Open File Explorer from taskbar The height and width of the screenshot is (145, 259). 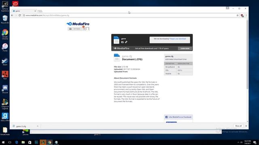[x=23, y=142]
